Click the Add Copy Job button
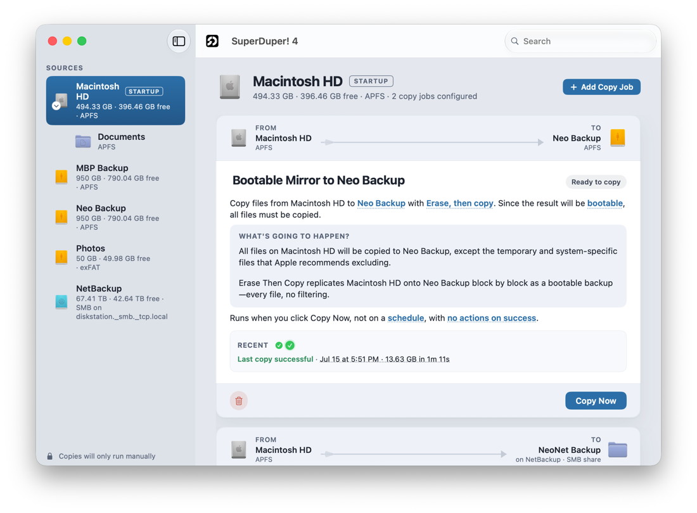 coord(601,87)
